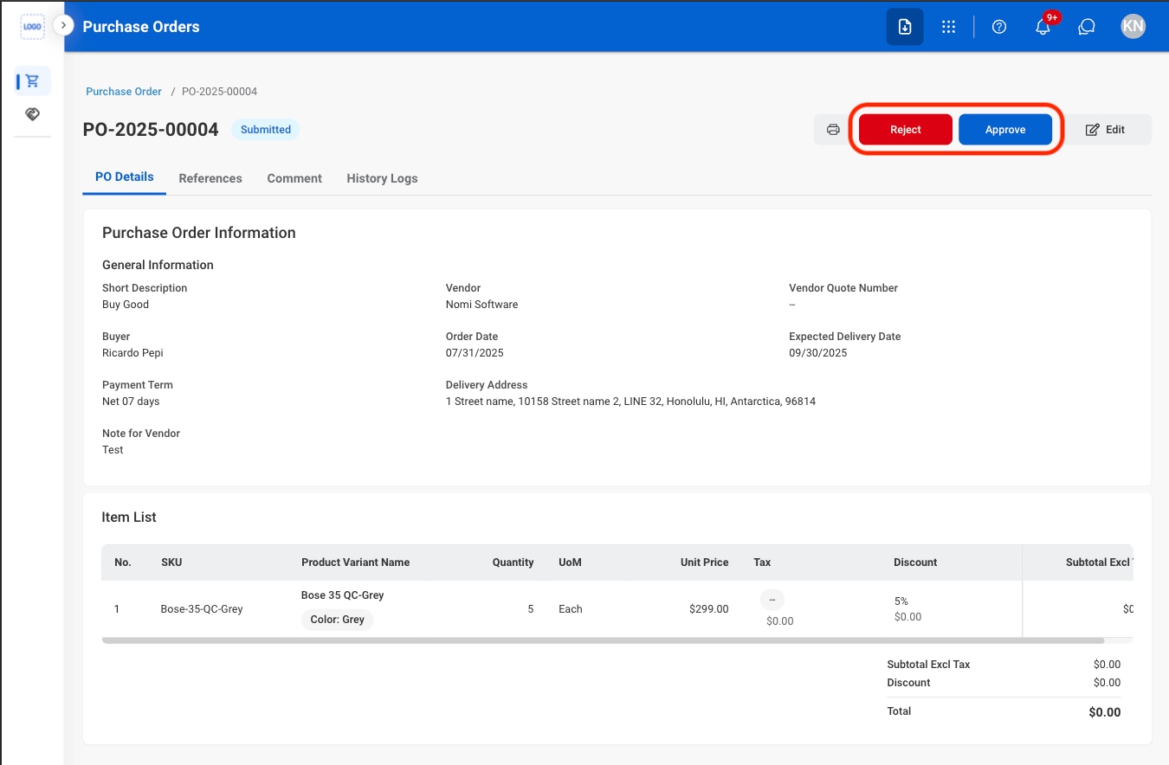The image size is (1169, 765).
Task: Click the Total $0.00 amount
Action: (1105, 713)
